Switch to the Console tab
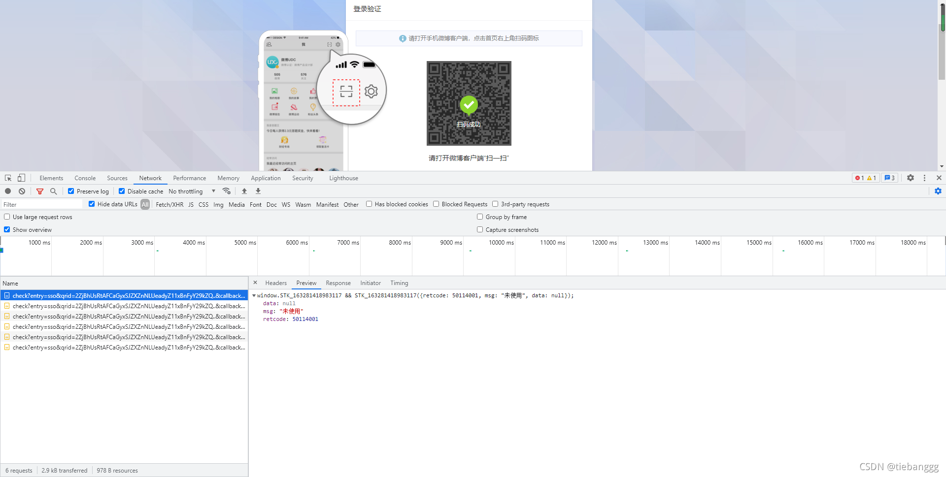Image resolution: width=946 pixels, height=477 pixels. pyautogui.click(x=85, y=178)
